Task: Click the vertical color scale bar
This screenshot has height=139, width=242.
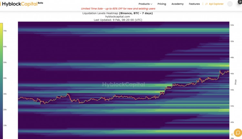Action: (1, 81)
